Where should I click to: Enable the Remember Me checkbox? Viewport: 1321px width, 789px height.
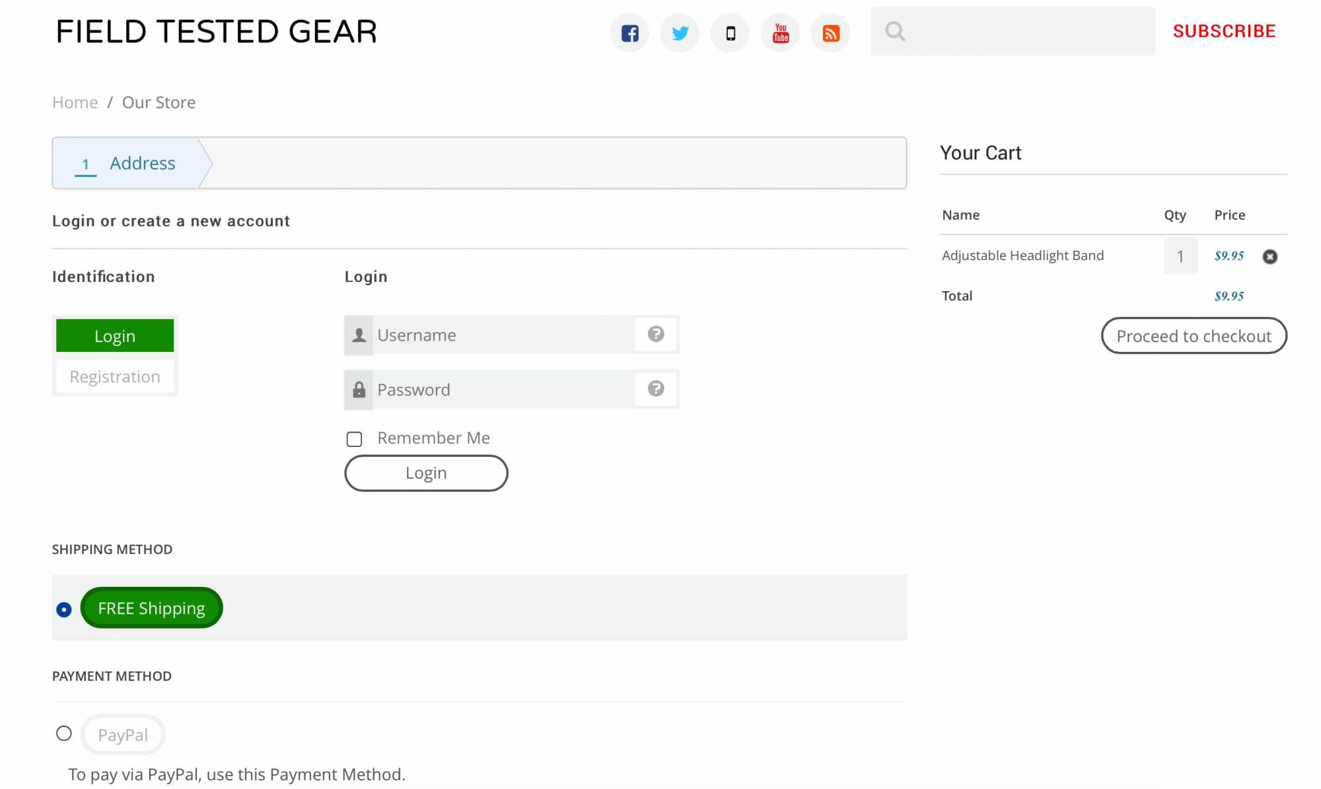(x=355, y=439)
